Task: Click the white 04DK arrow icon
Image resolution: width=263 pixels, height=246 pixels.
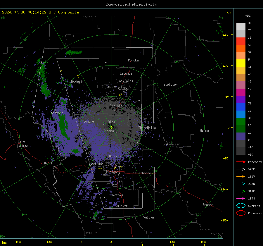Action: (x=241, y=169)
